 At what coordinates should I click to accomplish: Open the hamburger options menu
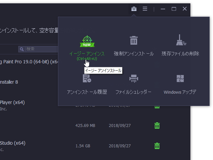pyautogui.click(x=145, y=9)
